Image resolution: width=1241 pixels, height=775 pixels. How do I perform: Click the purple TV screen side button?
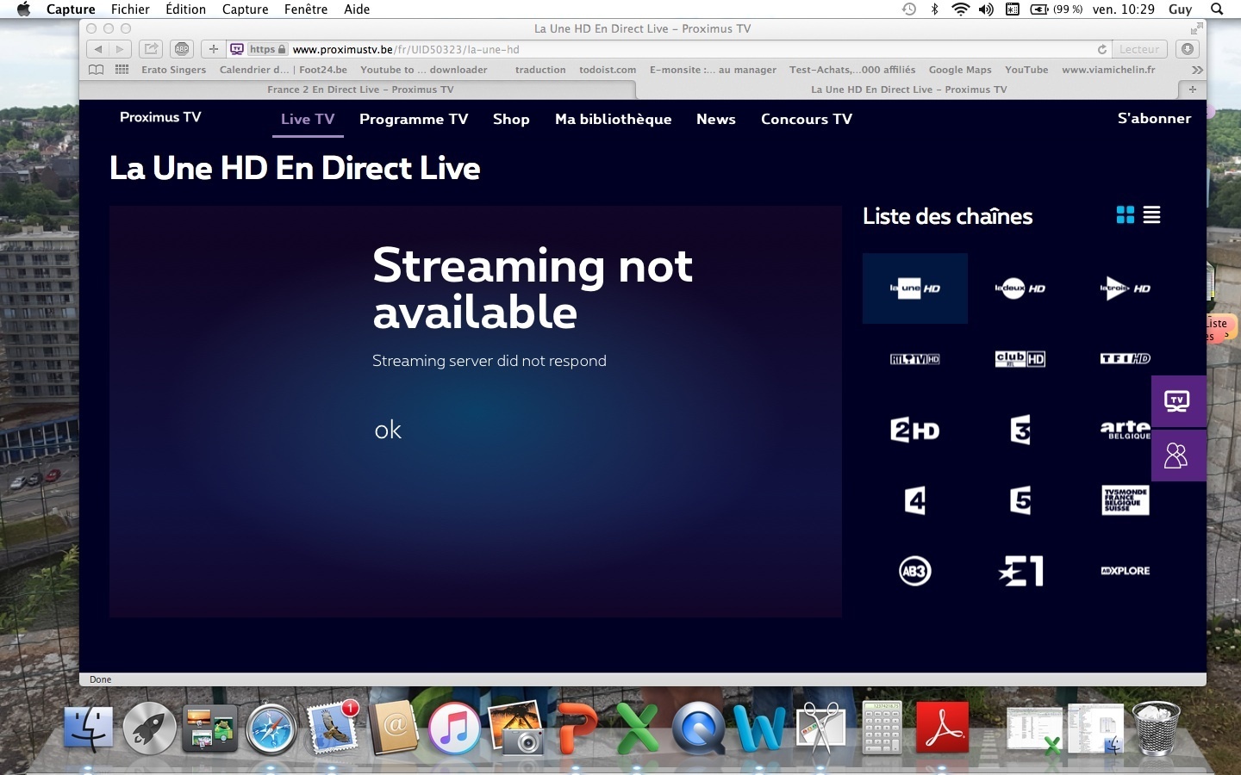point(1178,401)
